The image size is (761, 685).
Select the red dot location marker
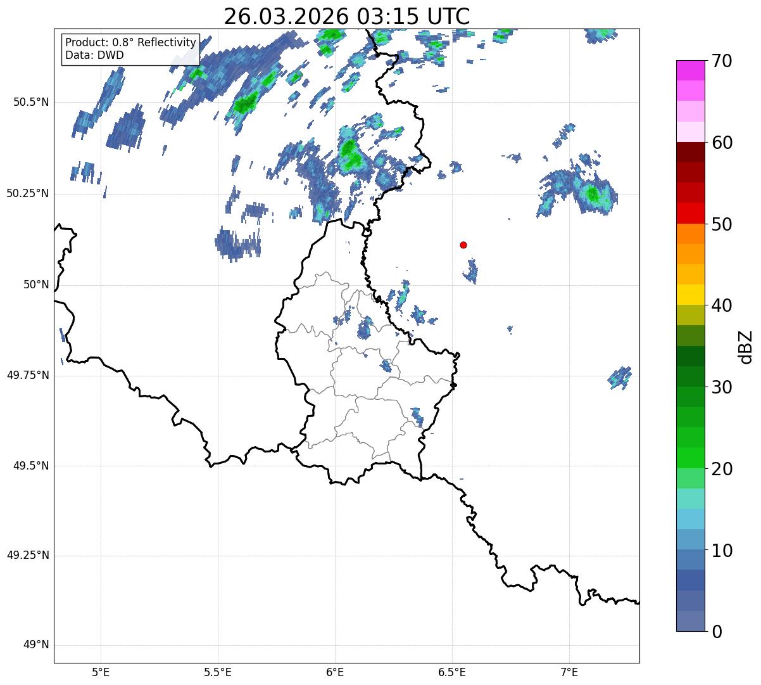[463, 245]
